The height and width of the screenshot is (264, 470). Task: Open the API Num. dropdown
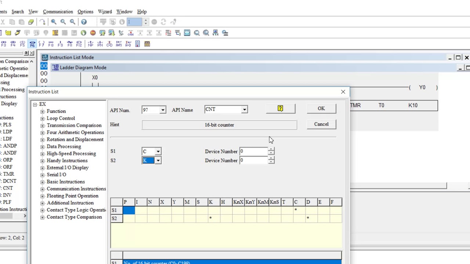(163, 110)
